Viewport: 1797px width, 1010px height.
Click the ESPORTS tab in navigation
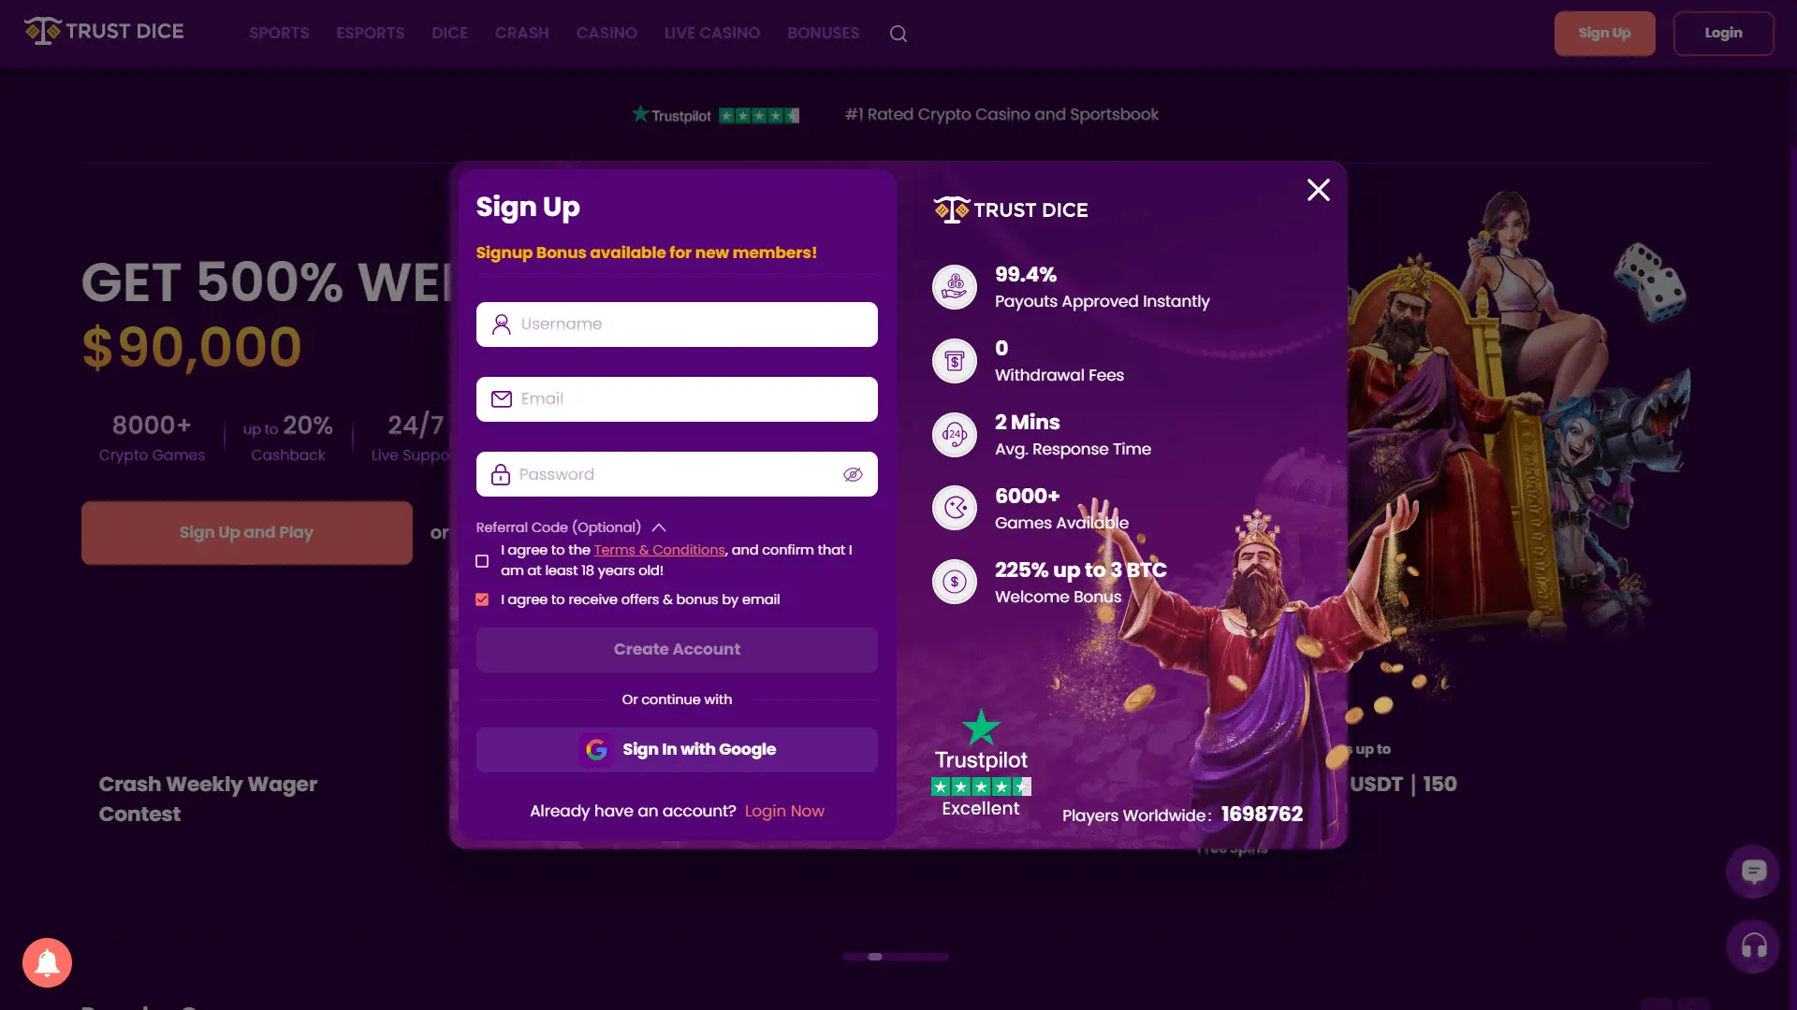pyautogui.click(x=371, y=34)
